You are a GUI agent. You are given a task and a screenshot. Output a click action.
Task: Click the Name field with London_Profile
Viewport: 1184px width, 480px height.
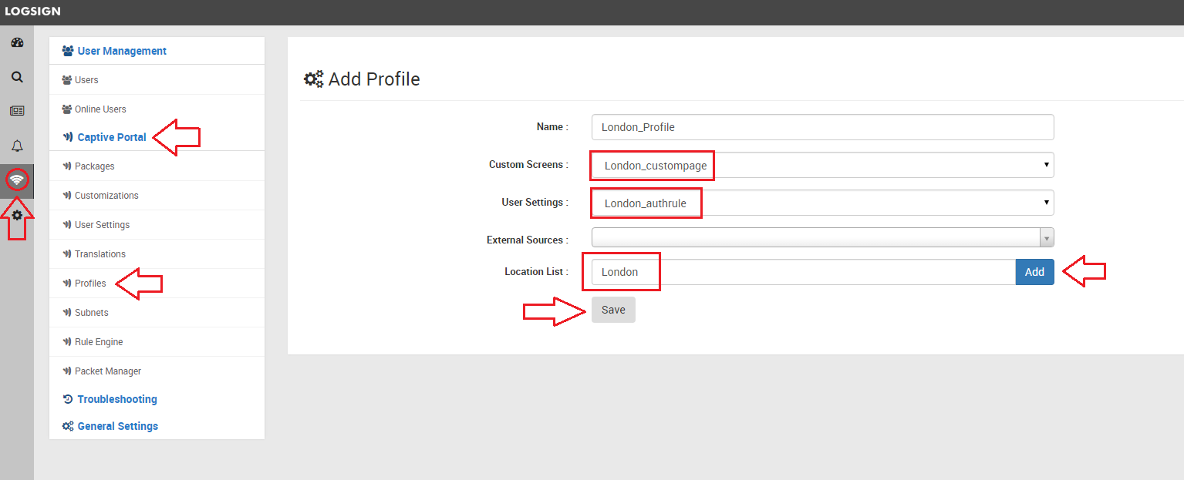822,127
